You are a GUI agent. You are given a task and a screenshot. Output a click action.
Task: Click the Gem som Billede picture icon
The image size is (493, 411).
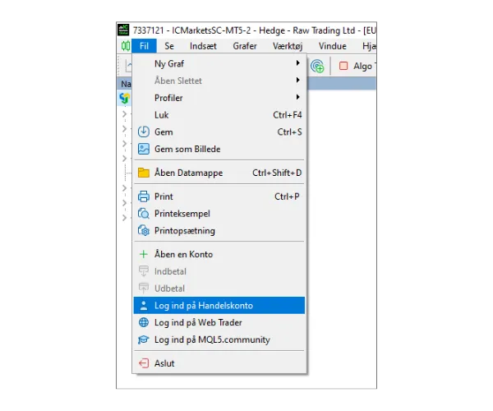pyautogui.click(x=144, y=149)
